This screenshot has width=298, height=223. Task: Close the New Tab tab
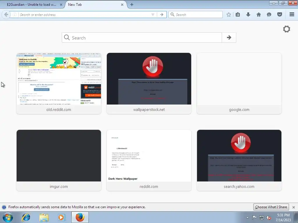[122, 5]
